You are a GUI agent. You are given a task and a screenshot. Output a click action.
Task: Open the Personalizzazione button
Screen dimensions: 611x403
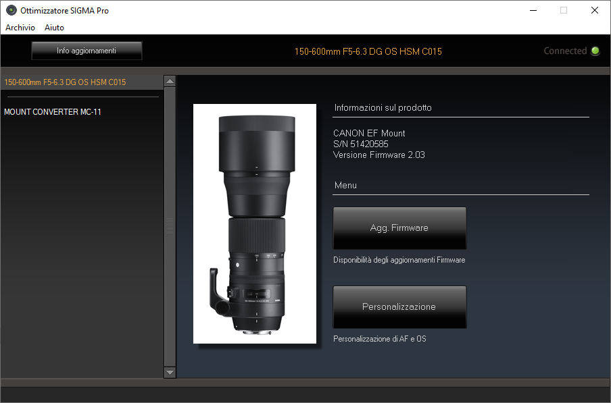[399, 307]
